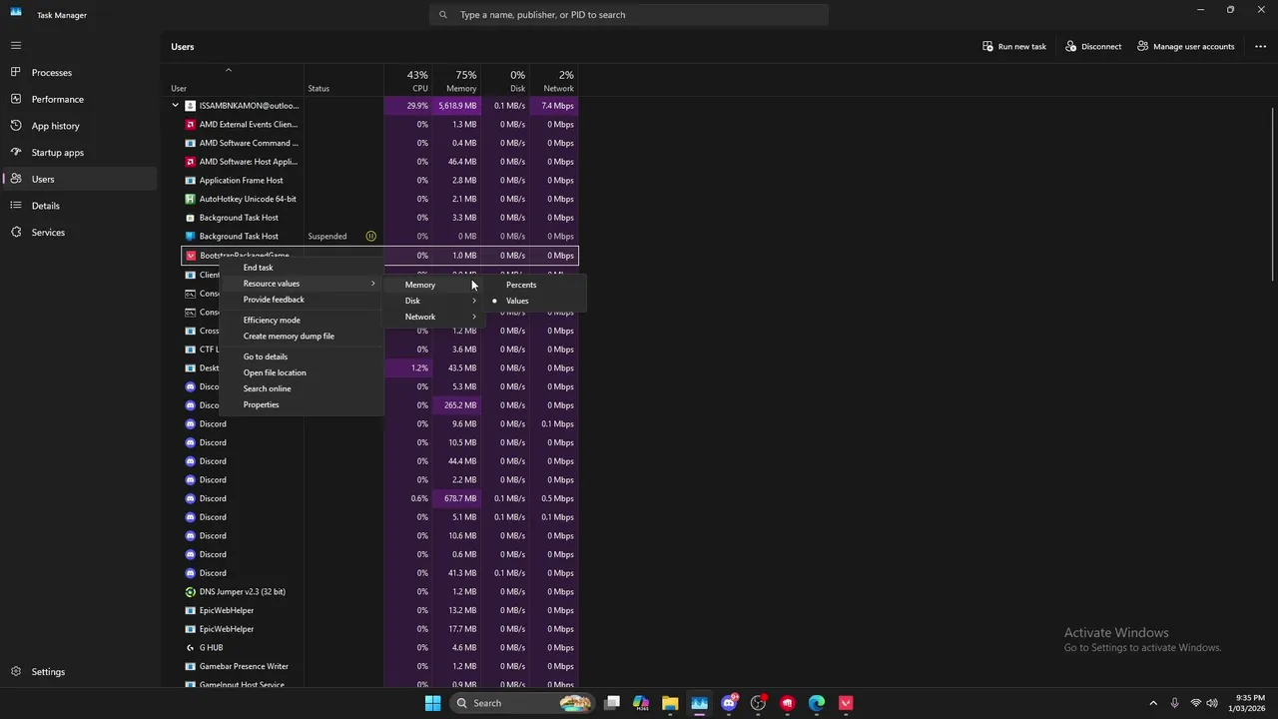Open the Disk submenu

click(435, 301)
